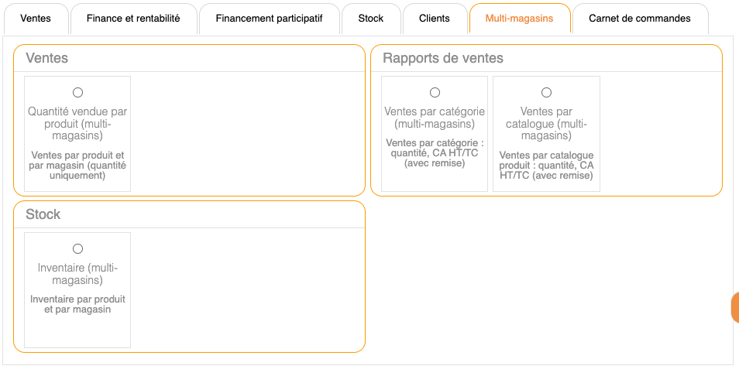Switch to Finance et rentabilité tab
Image resolution: width=739 pixels, height=376 pixels.
pos(133,18)
